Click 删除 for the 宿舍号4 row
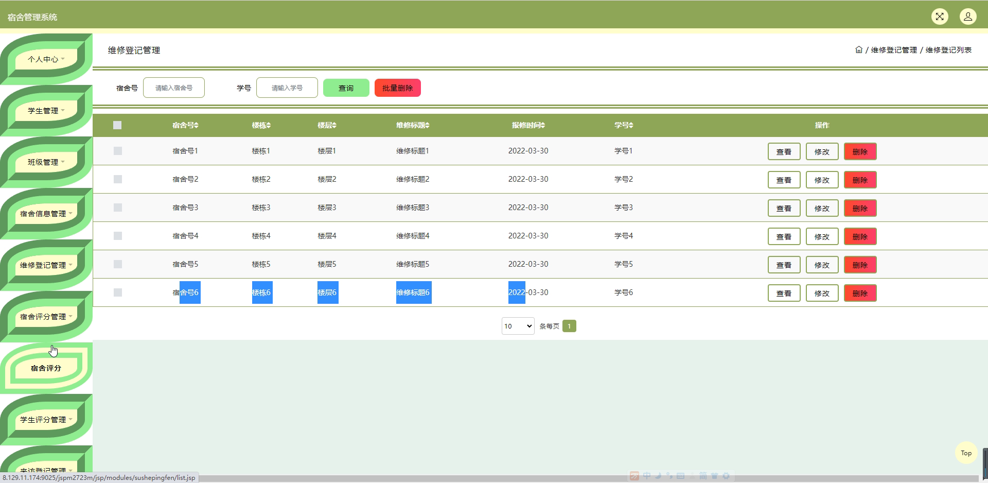 point(860,236)
